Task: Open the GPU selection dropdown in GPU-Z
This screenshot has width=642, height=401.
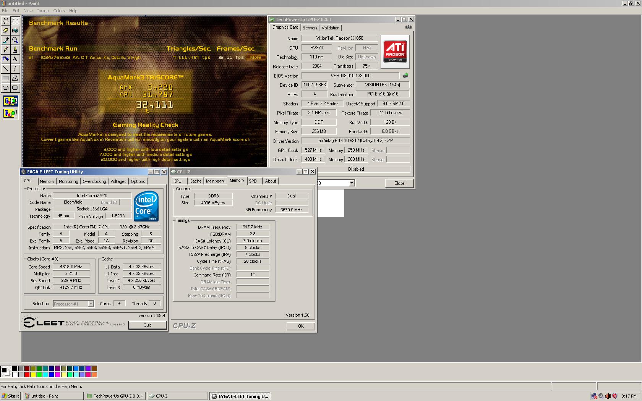Action: pyautogui.click(x=352, y=183)
